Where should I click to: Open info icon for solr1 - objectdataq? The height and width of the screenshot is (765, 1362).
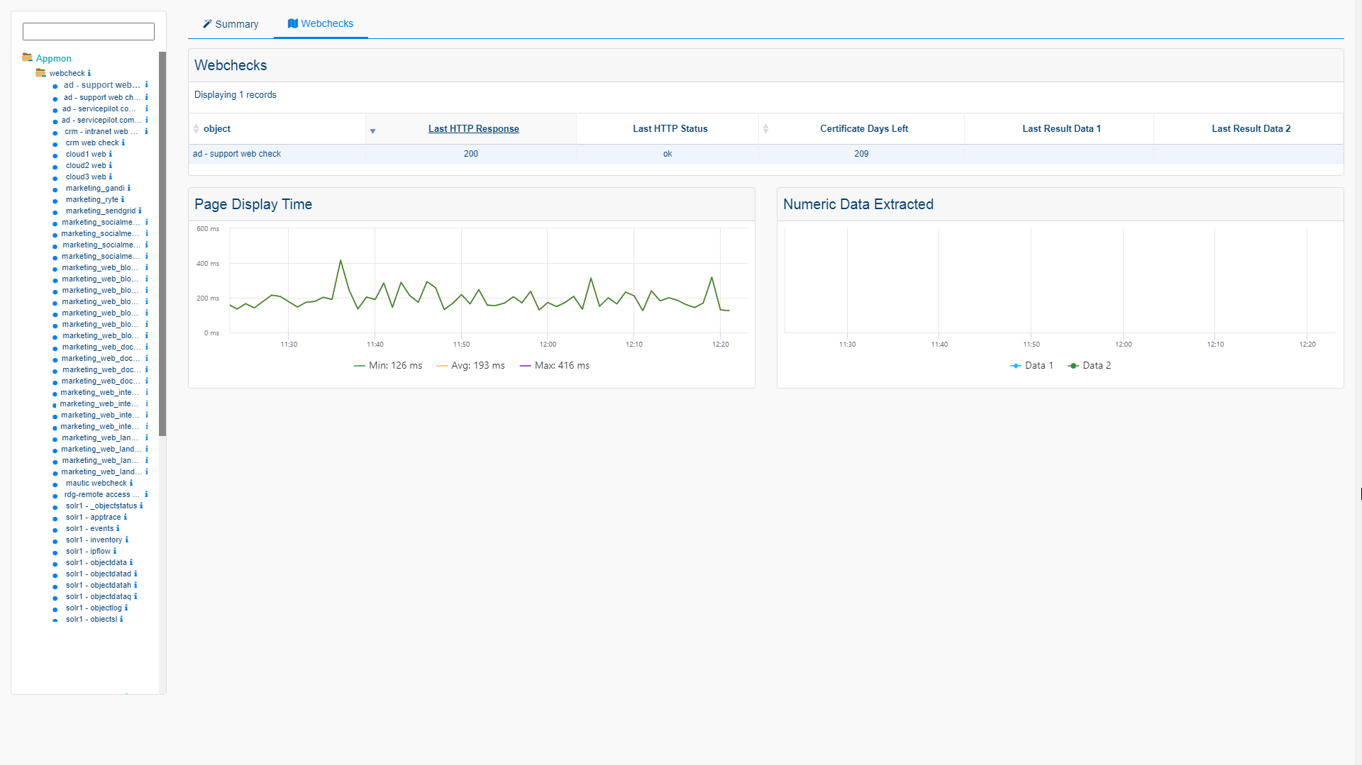click(135, 596)
